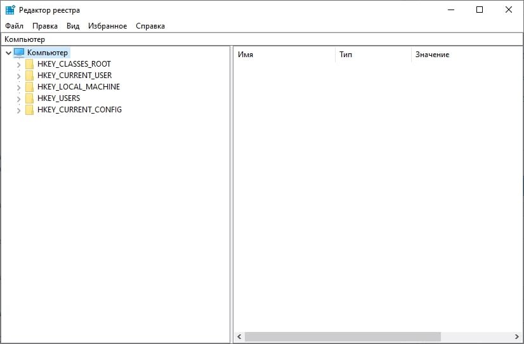Select the HKEY_USERS text label
Image resolution: width=524 pixels, height=344 pixels.
[58, 98]
